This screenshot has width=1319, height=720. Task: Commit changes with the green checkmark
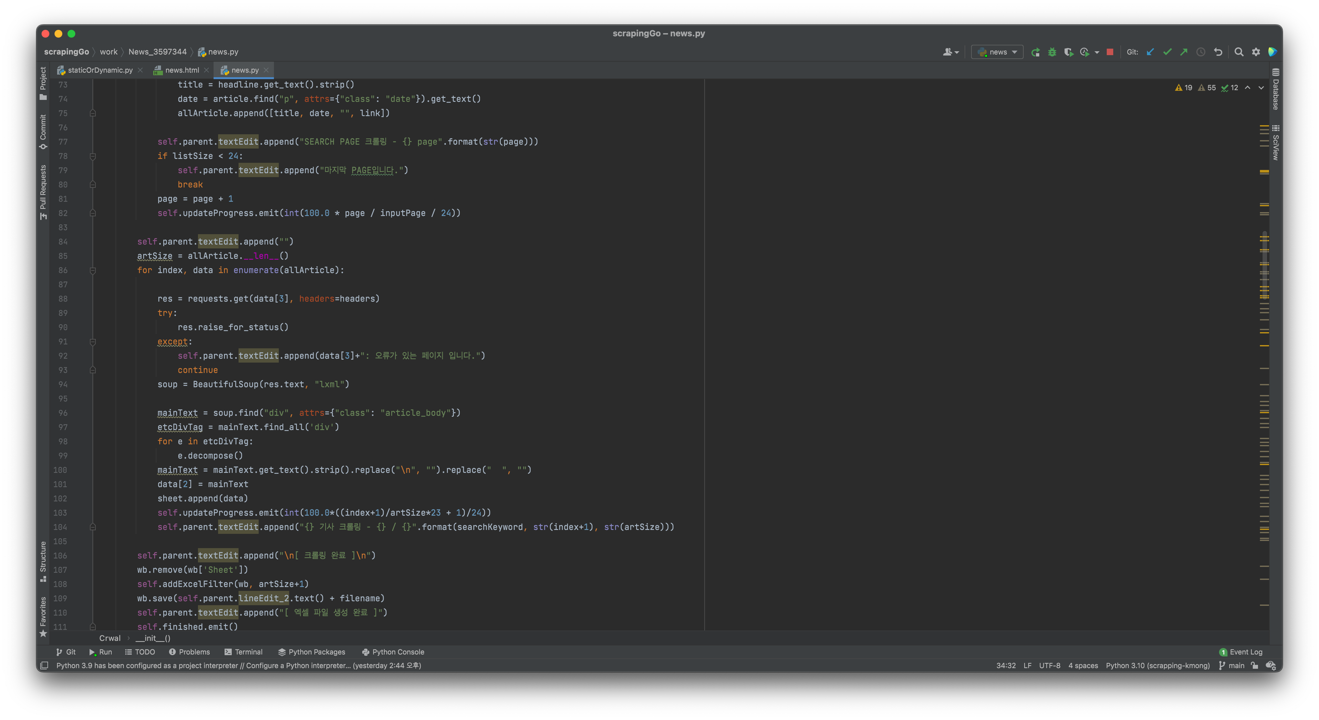coord(1167,52)
